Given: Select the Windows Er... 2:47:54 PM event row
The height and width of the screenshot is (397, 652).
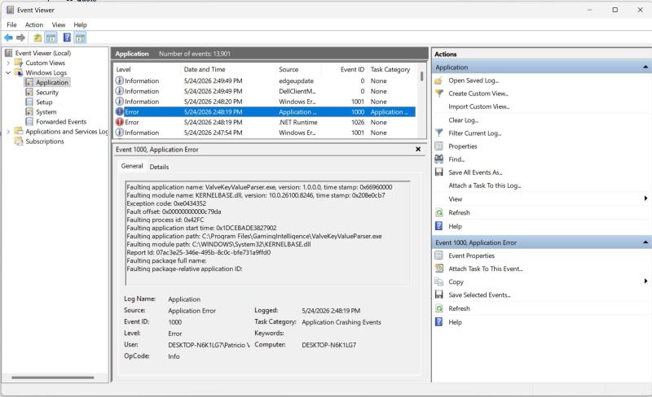Looking at the screenshot, I should tap(264, 133).
